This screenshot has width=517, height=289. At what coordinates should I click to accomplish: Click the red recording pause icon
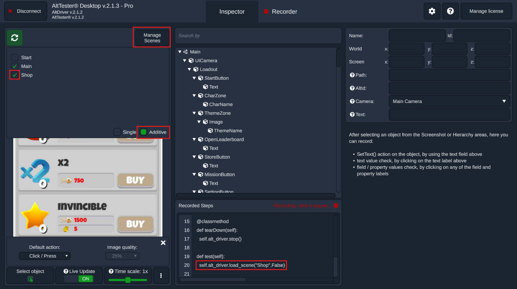[336, 206]
